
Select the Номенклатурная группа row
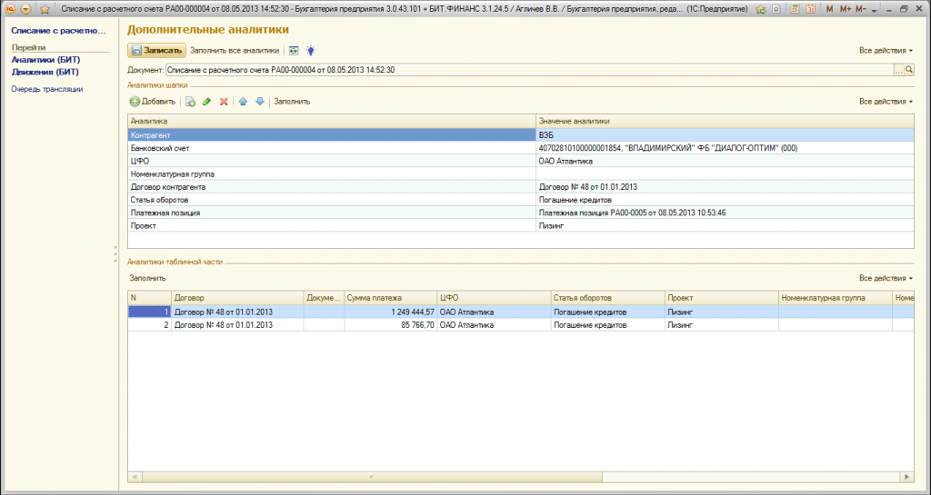(x=521, y=174)
